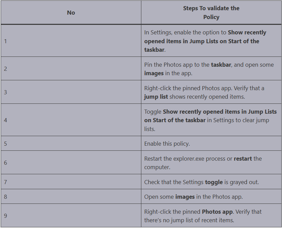Click 'Open some images in the Photos app'
The width and height of the screenshot is (282, 228).
(x=193, y=197)
